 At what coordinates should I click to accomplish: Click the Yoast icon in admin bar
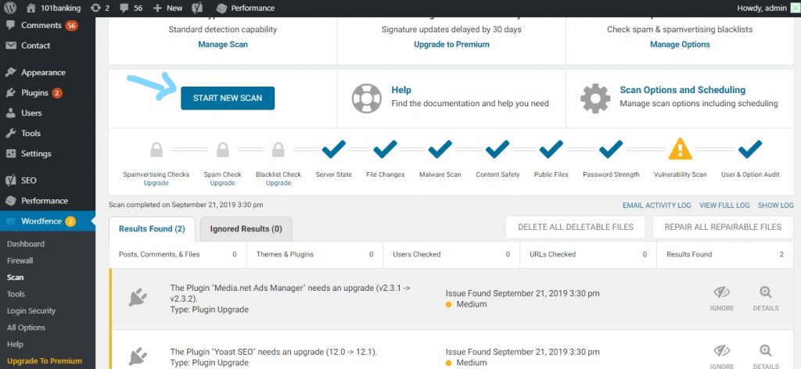[x=198, y=8]
